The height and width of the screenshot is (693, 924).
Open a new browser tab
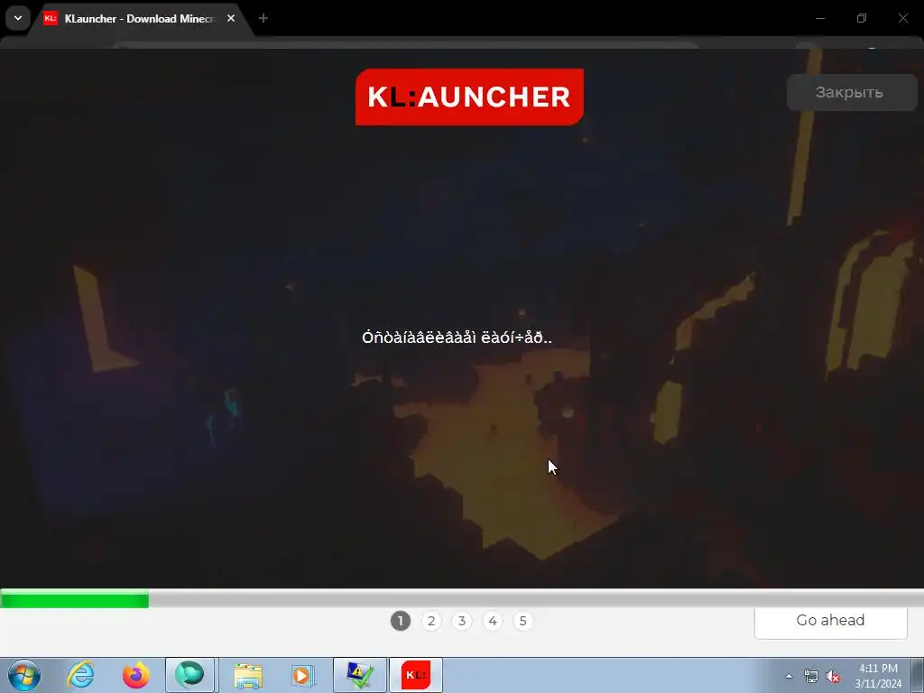(263, 18)
